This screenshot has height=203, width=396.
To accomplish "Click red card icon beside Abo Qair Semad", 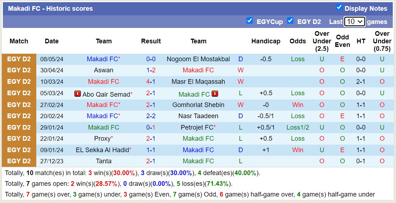I will pos(78,94).
